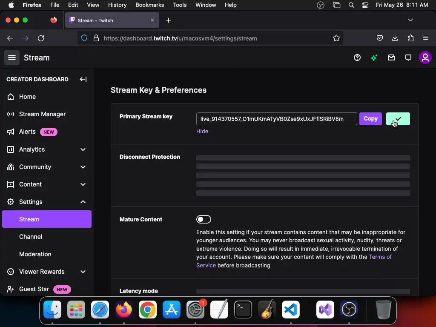Select the Stream - Twitch tab
Image resolution: width=436 pixels, height=327 pixels.
[112, 20]
